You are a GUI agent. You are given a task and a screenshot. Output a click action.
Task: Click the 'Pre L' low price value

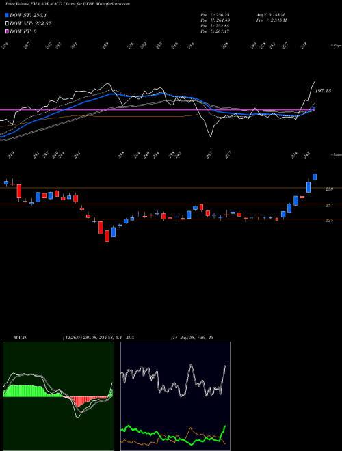[x=215, y=26]
